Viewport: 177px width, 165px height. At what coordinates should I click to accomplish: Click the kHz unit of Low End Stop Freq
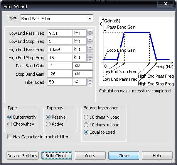pos(79,41)
